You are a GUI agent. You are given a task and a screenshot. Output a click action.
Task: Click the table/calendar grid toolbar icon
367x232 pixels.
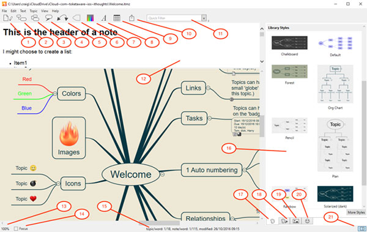point(117,18)
